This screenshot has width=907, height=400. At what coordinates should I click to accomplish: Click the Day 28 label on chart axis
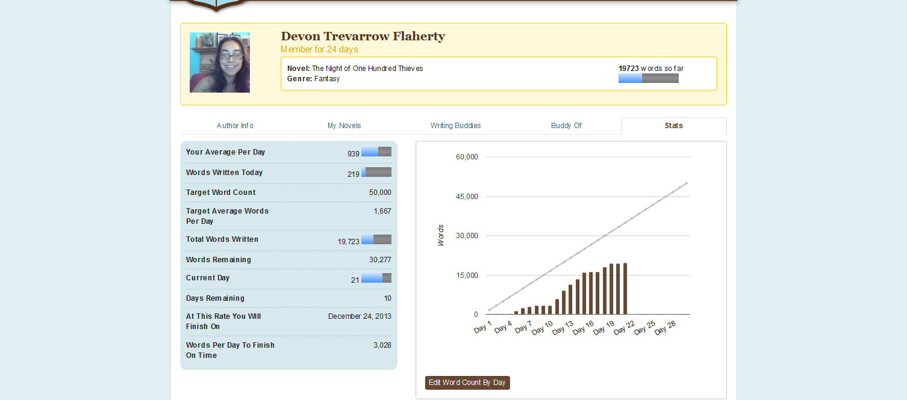click(x=665, y=328)
